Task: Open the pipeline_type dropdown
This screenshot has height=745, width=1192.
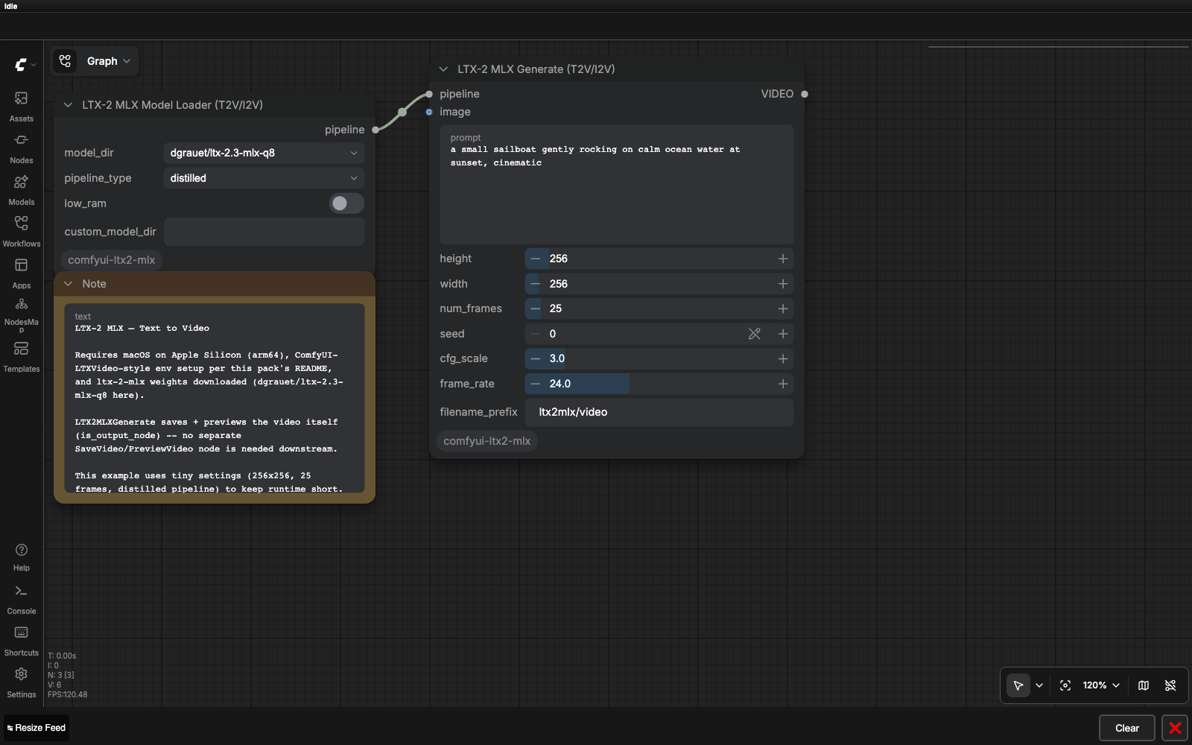Action: tap(264, 178)
